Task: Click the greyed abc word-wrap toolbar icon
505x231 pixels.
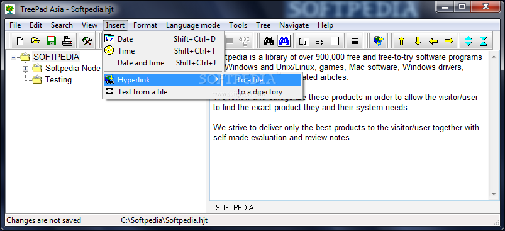Action: click(245, 41)
